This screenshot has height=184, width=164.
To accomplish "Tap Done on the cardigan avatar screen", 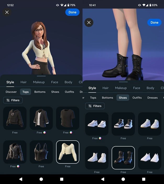I will [x=72, y=12].
